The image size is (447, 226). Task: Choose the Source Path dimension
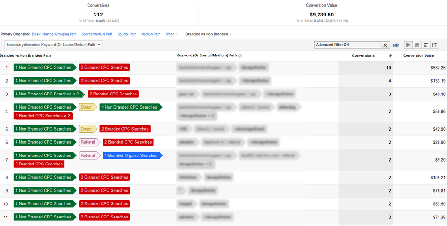click(127, 34)
